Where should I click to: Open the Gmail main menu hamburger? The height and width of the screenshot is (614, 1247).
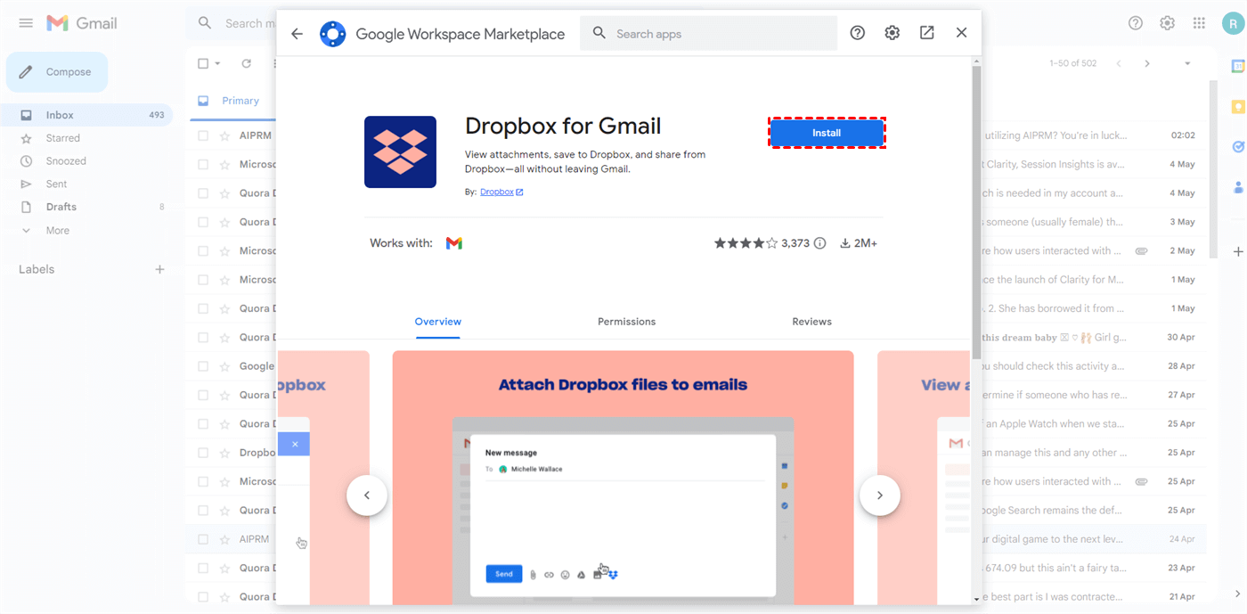[x=26, y=23]
